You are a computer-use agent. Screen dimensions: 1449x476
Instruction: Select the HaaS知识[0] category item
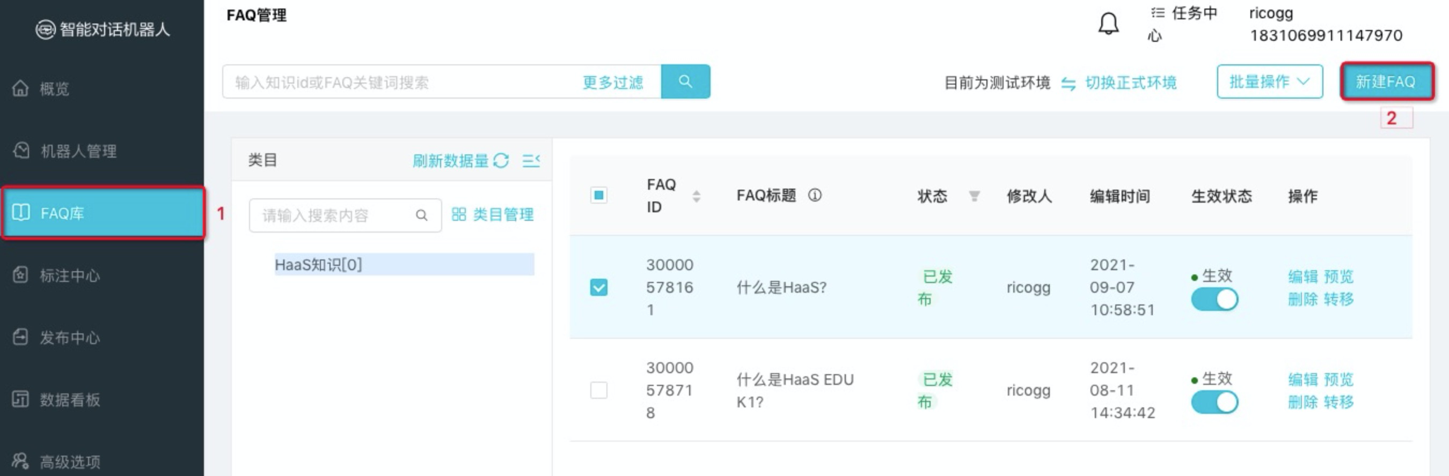click(x=404, y=264)
